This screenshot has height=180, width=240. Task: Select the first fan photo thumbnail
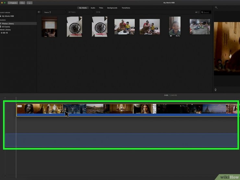[74, 27]
